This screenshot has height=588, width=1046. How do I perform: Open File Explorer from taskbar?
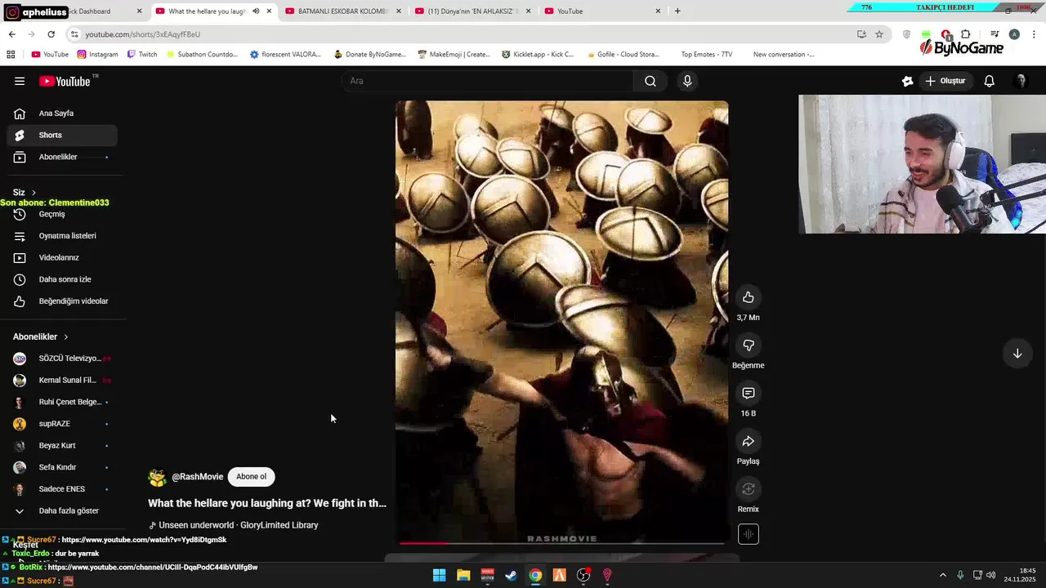click(x=463, y=575)
